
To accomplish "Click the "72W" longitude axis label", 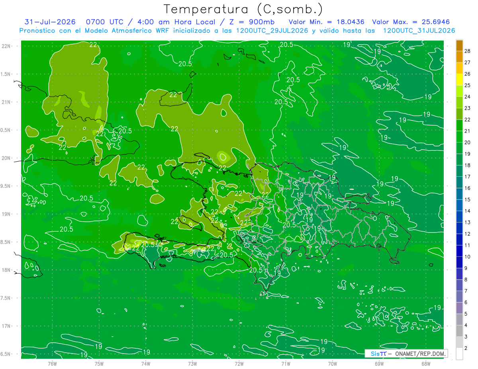I will click(239, 364).
